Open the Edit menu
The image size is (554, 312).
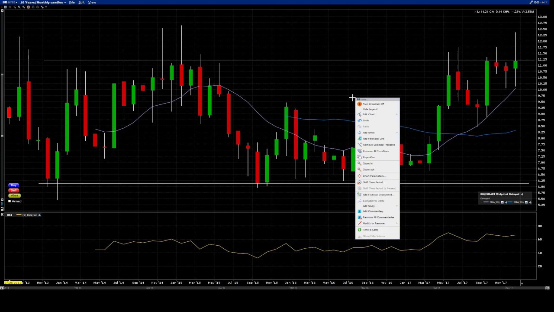[x=81, y=2]
